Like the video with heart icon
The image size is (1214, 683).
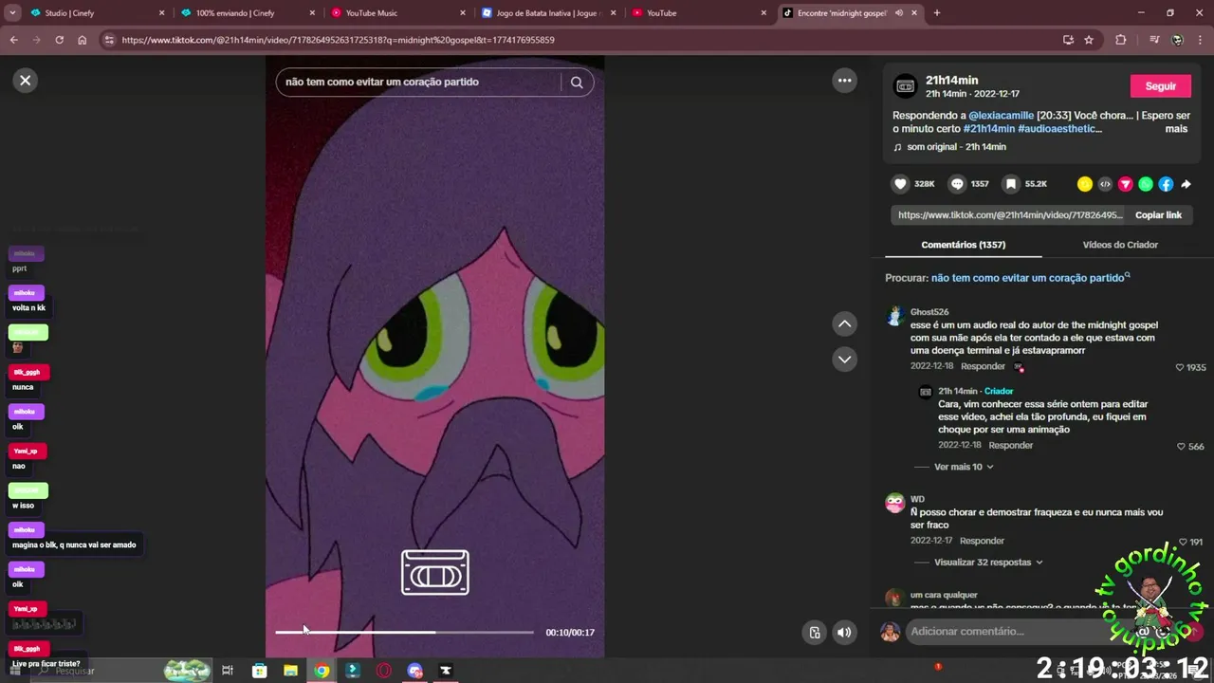(x=900, y=184)
